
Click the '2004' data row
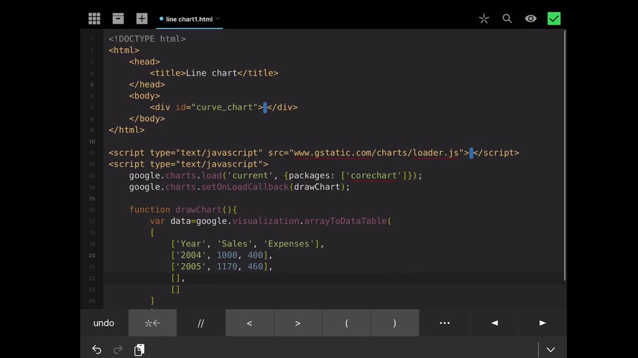(221, 256)
